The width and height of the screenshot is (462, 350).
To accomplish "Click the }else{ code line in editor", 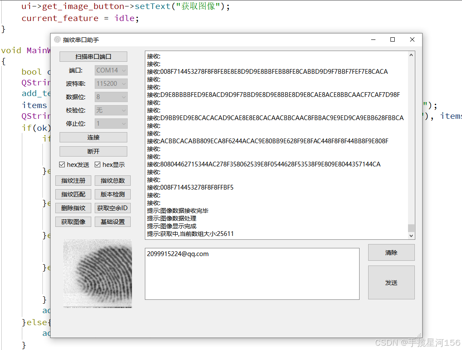I will tap(36, 322).
